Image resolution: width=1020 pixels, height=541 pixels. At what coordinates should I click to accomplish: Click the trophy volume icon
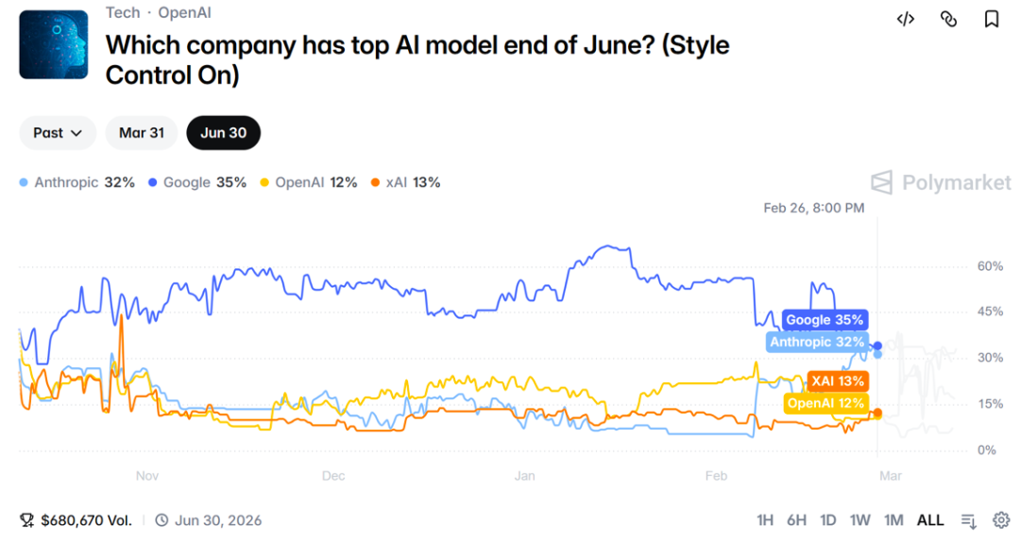pos(27,520)
